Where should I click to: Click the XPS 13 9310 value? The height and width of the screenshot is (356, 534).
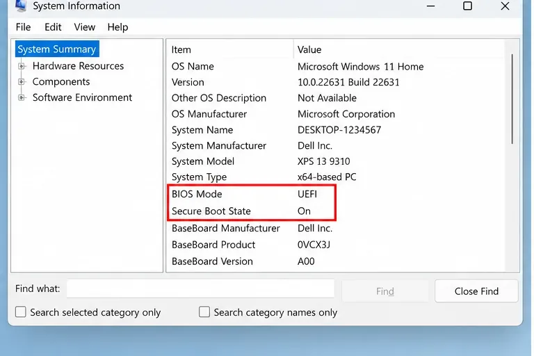(323, 161)
